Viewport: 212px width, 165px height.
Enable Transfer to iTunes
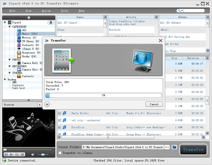[x=60, y=153]
